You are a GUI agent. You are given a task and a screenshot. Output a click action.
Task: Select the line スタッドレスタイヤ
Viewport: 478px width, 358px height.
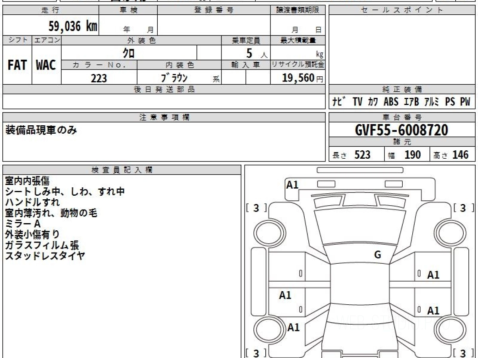(45, 256)
